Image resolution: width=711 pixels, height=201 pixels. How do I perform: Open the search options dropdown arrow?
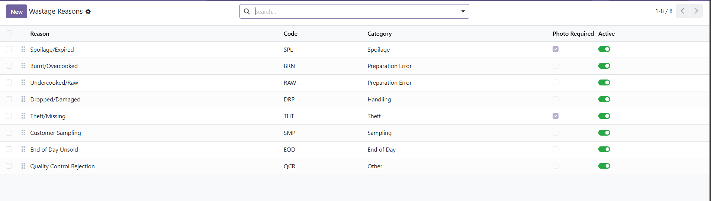point(463,12)
